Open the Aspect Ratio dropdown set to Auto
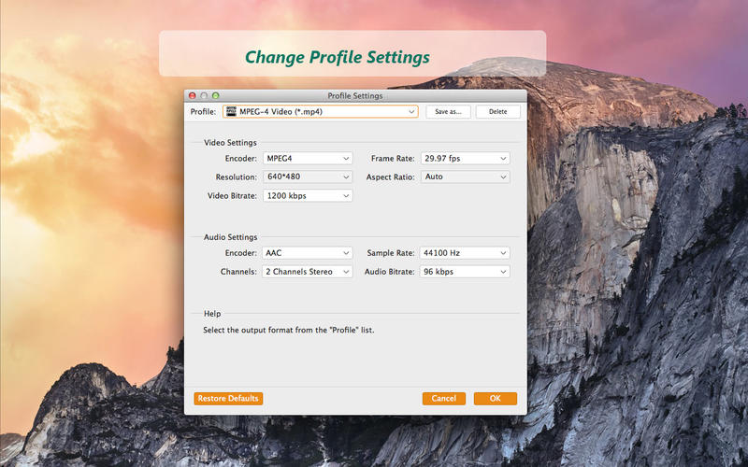748x467 pixels. [465, 177]
